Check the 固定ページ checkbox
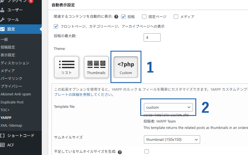The height and width of the screenshot is (155, 248). coord(144,17)
